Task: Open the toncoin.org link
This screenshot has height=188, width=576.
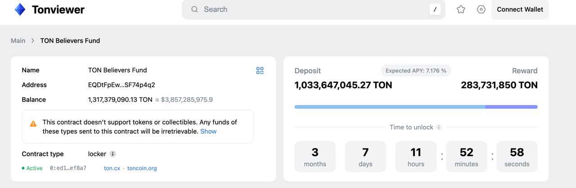Action: tap(142, 168)
